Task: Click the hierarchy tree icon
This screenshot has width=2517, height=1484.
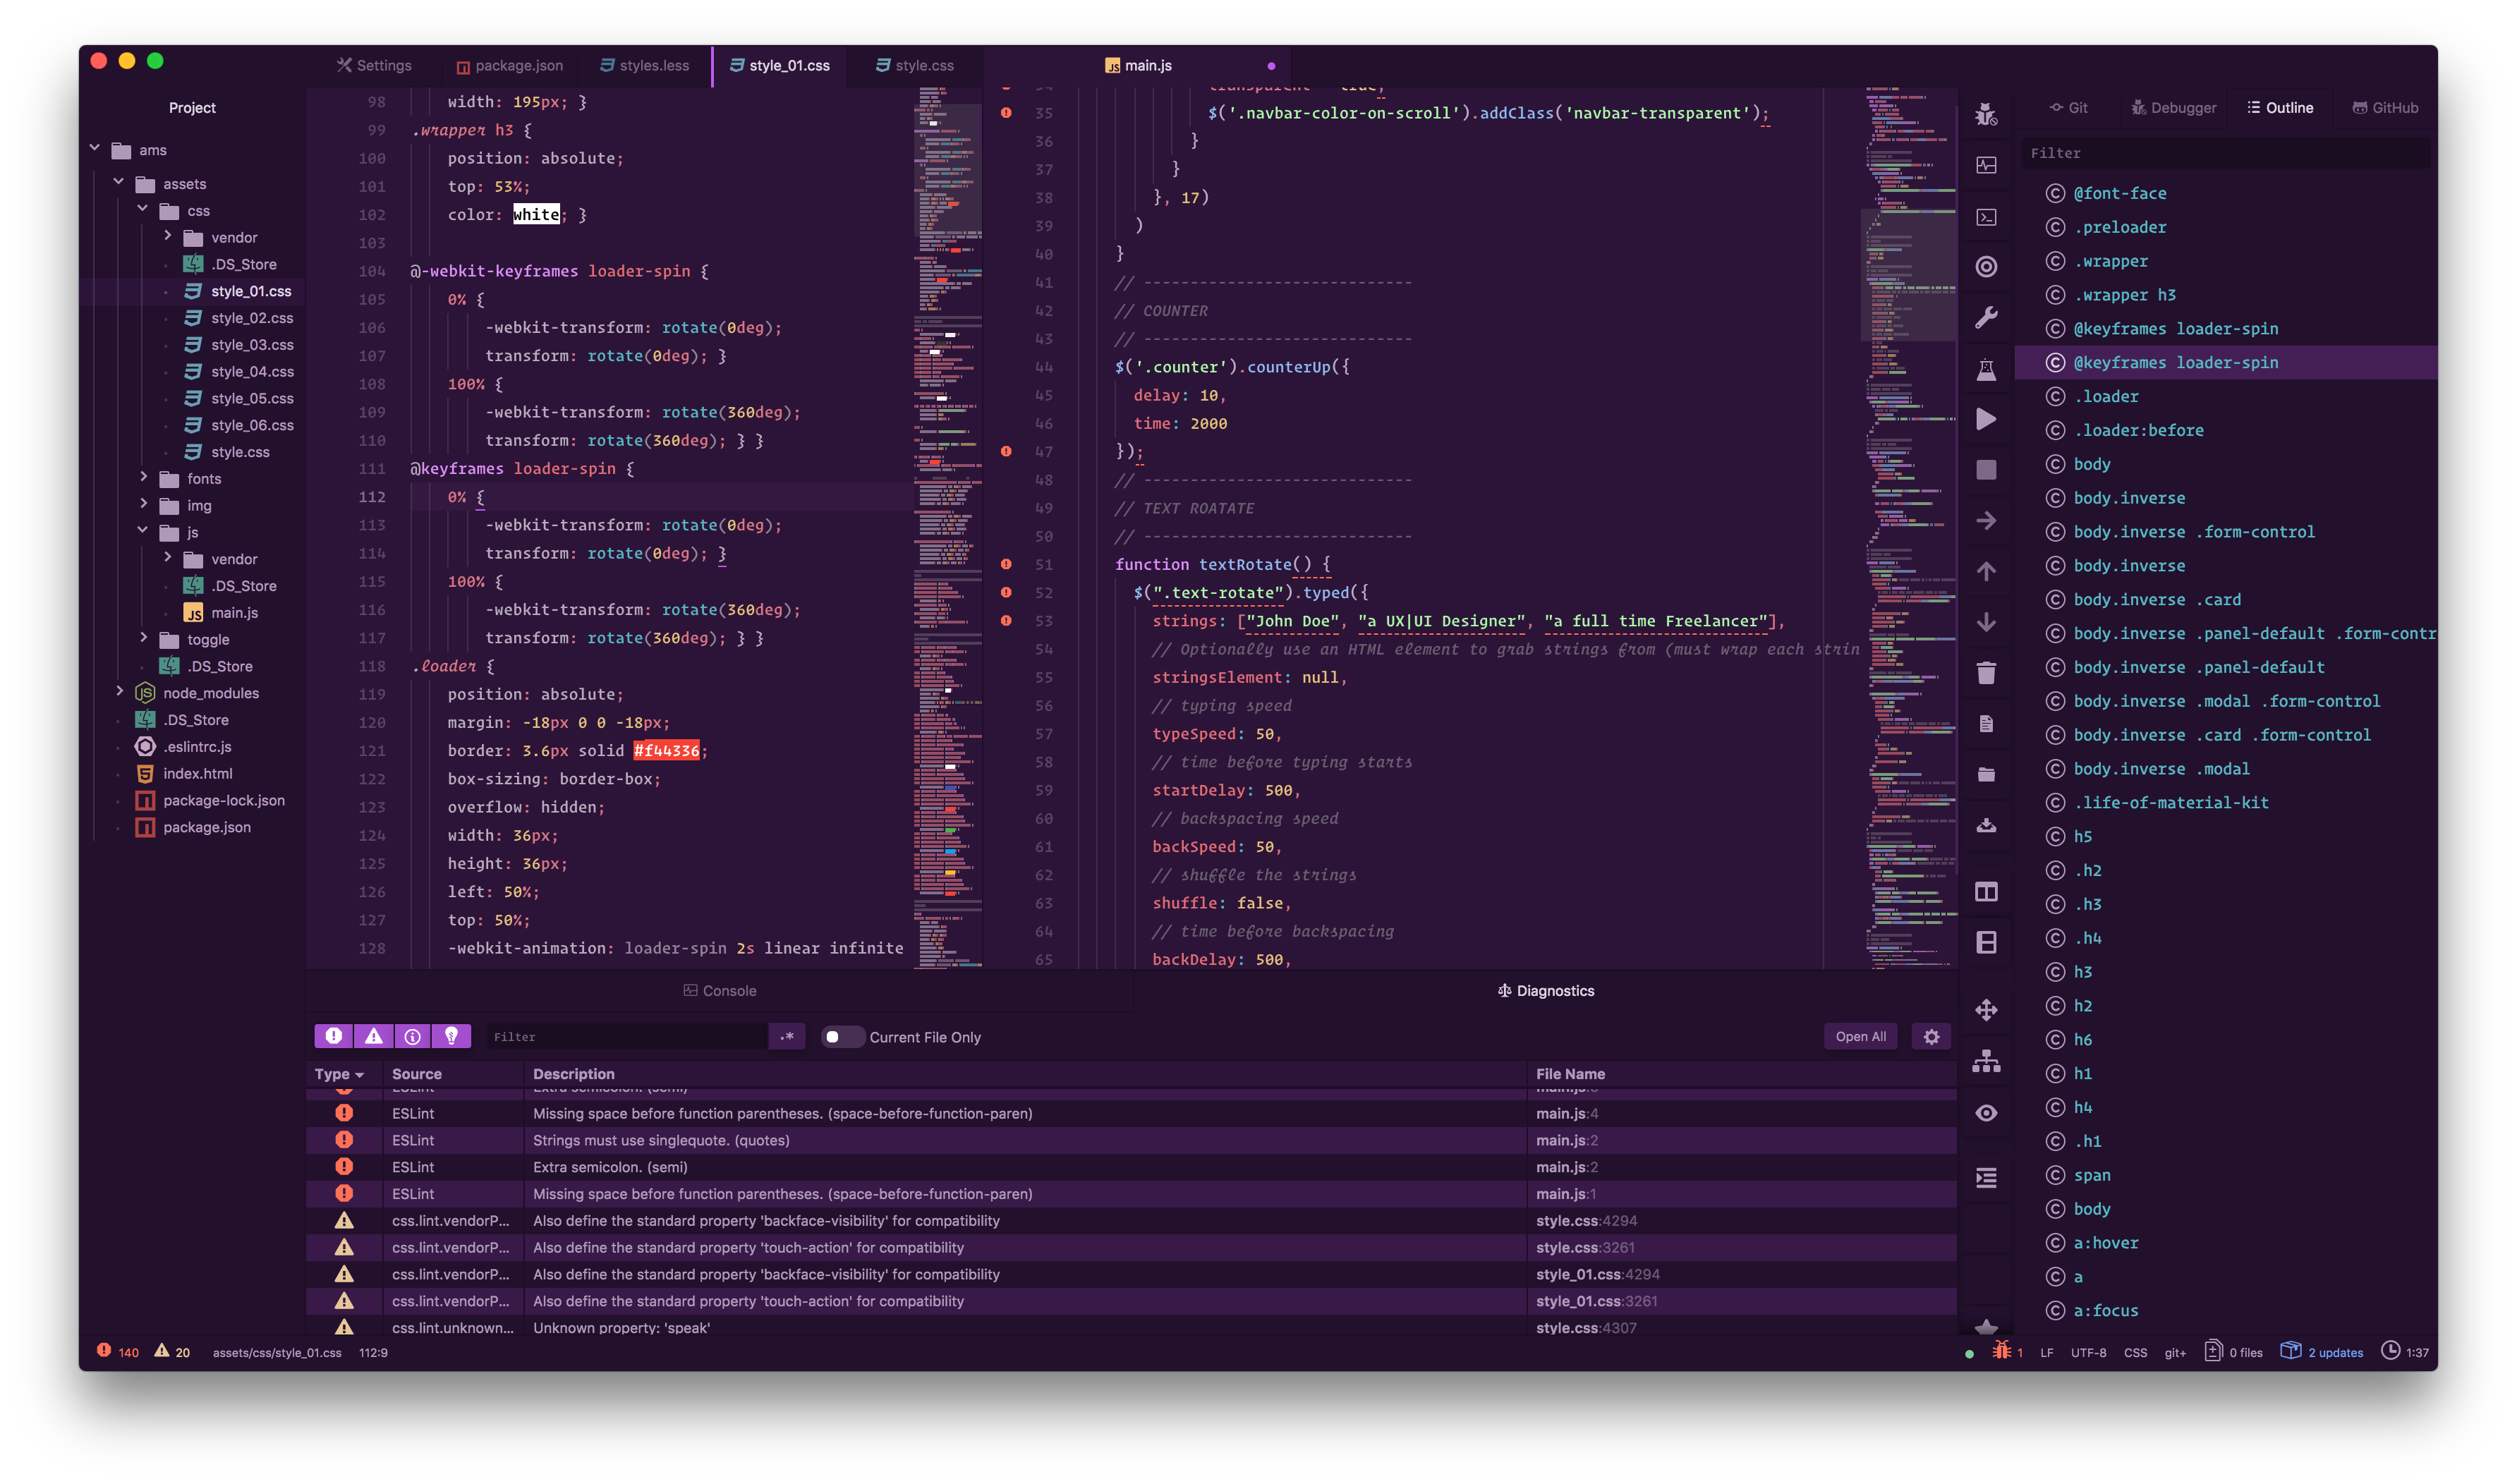Action: click(1986, 1061)
